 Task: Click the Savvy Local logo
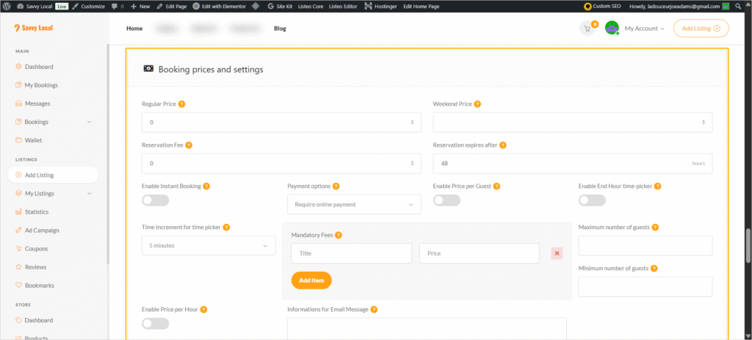click(34, 29)
